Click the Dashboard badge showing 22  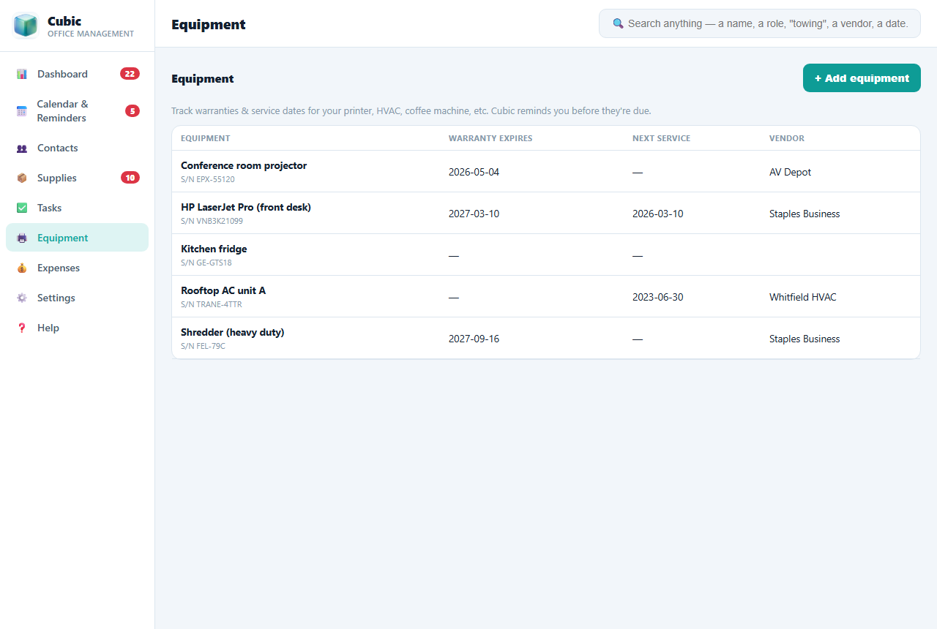click(x=130, y=74)
